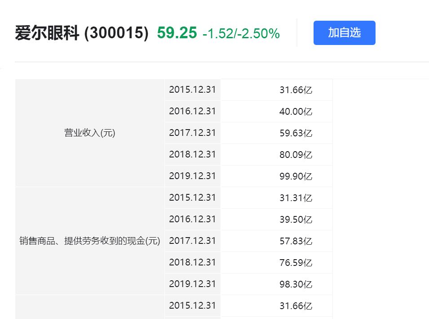
Task: Click the change value -1.52/-2.50%
Action: 241,32
